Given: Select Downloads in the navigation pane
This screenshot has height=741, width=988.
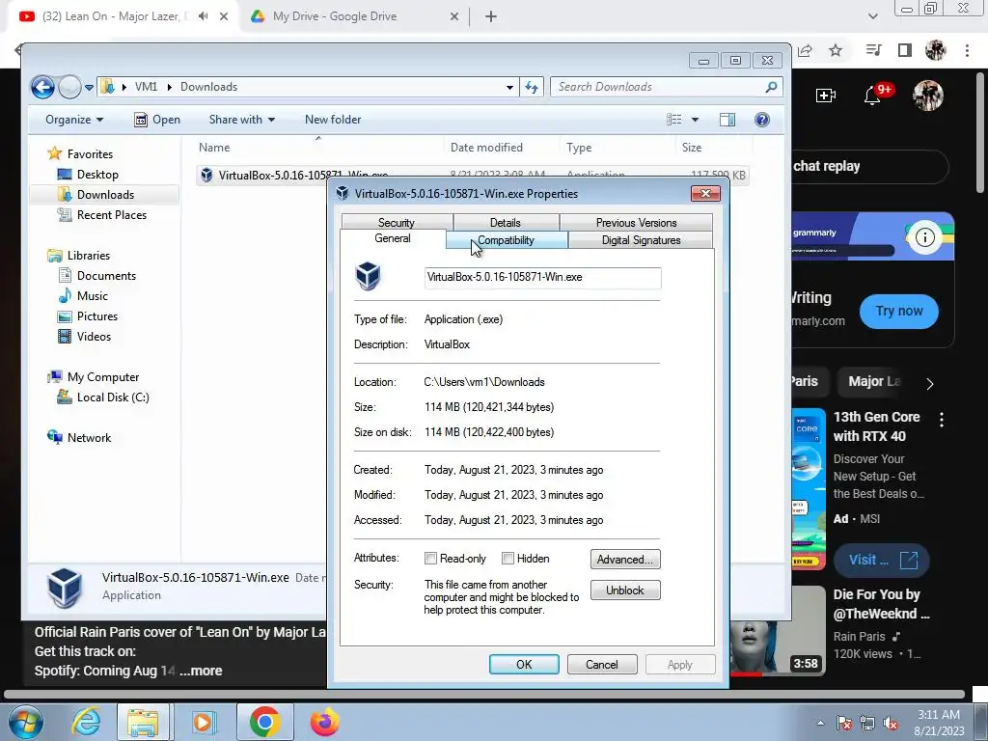Looking at the screenshot, I should click(96, 195).
